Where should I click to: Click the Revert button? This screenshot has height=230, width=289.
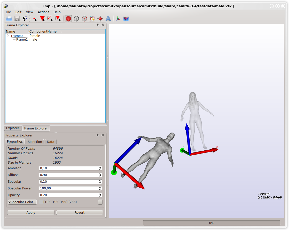click(80, 213)
